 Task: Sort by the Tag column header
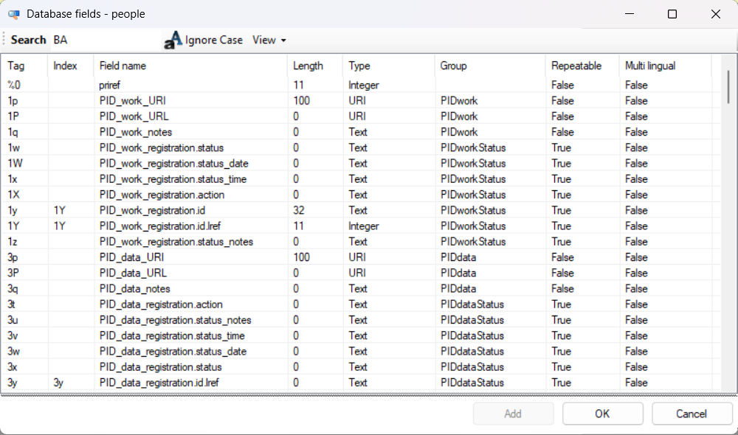16,66
